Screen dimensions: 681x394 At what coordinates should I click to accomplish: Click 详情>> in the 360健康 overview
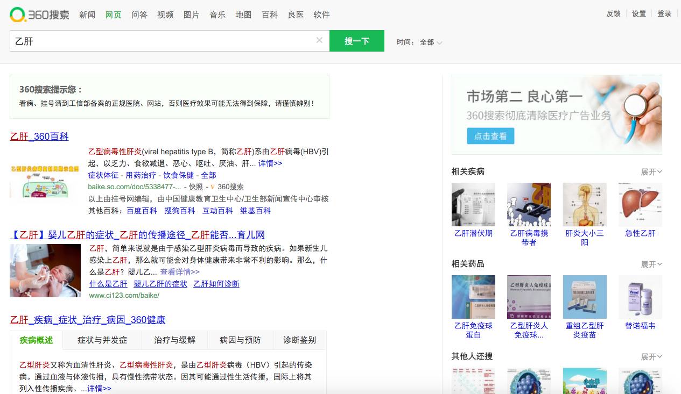[x=100, y=388]
